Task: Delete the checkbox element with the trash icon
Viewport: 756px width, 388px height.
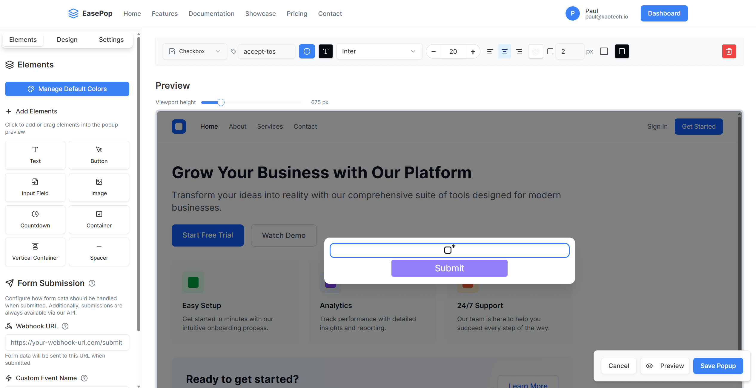Action: point(729,51)
